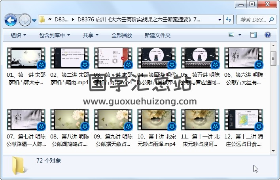Select video 03、第三讲 宋邵彦和占雨泽.mp4 thumbnail

(x=113, y=58)
